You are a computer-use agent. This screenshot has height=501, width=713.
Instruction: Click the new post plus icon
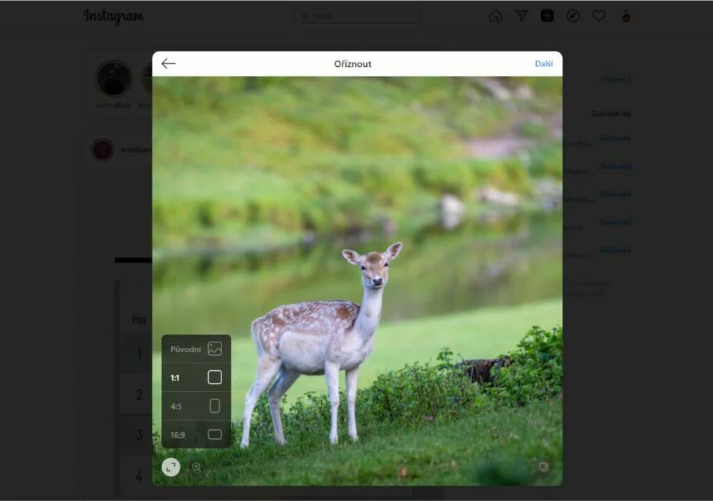[x=547, y=16]
